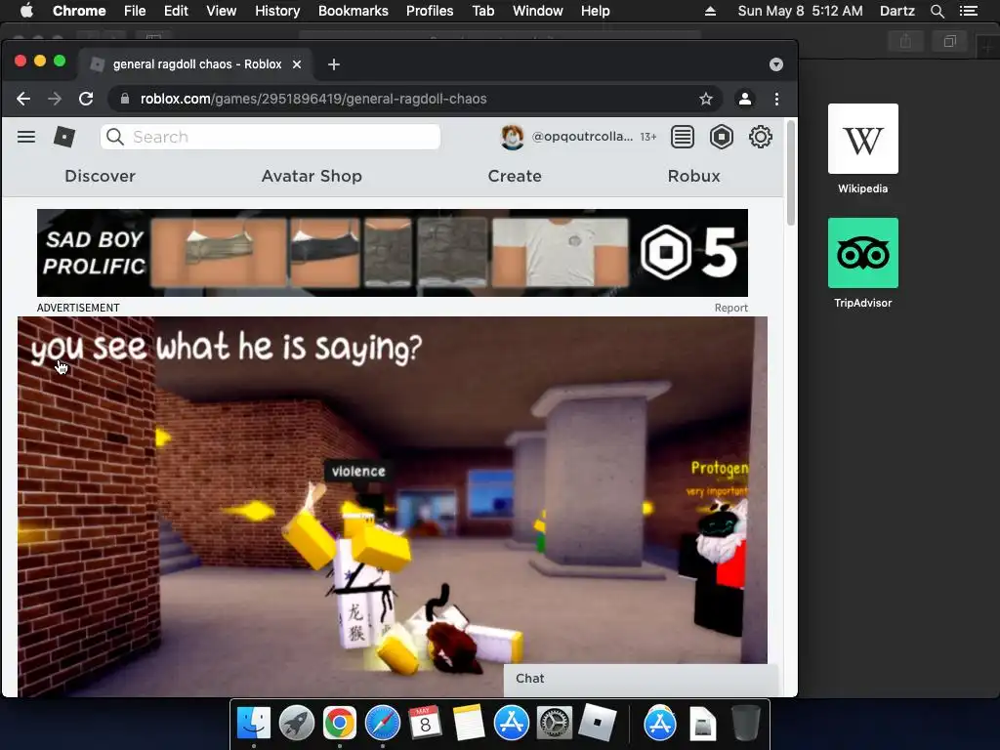The width and height of the screenshot is (1000, 750).
Task: Open Calendar from the Dock
Action: coord(425,724)
